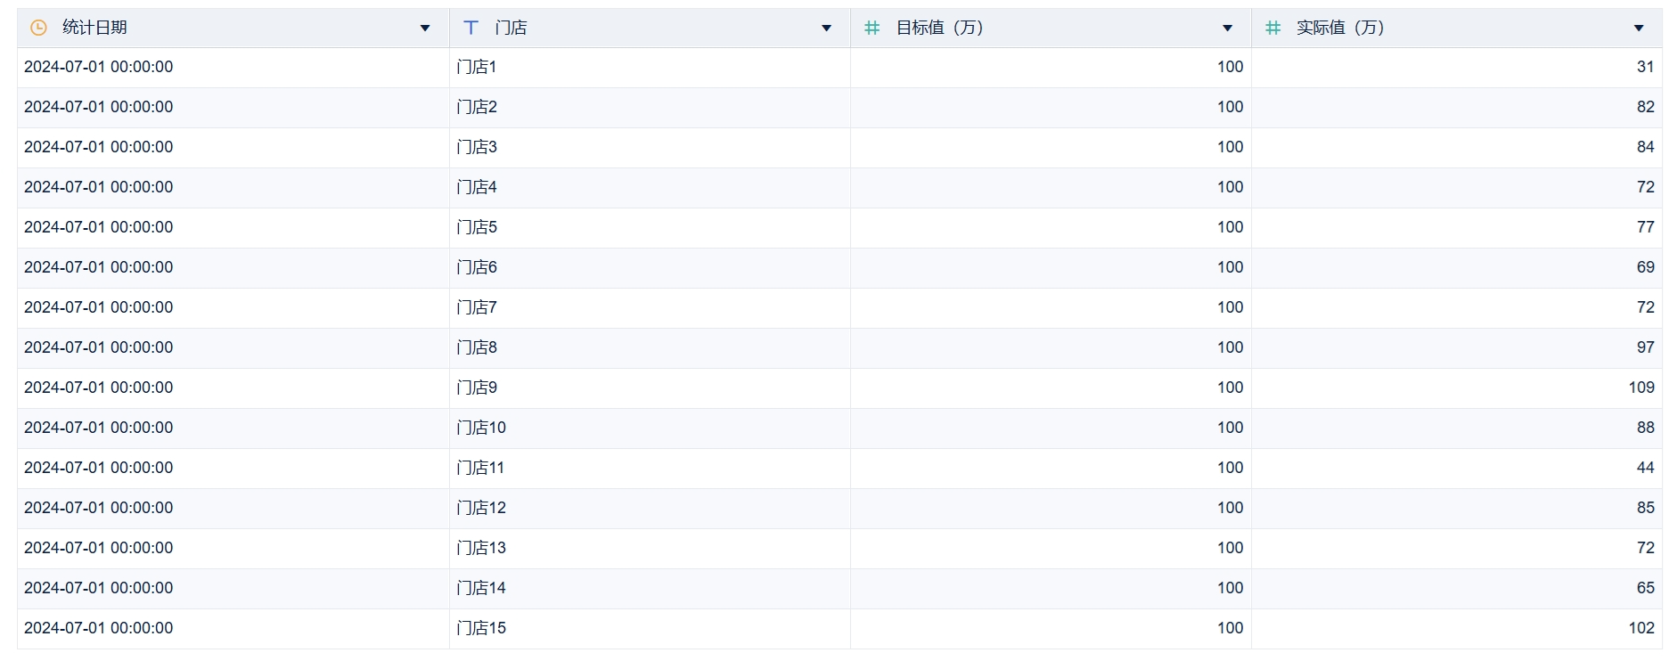Click actual value 69 for 门店6

[1645, 267]
